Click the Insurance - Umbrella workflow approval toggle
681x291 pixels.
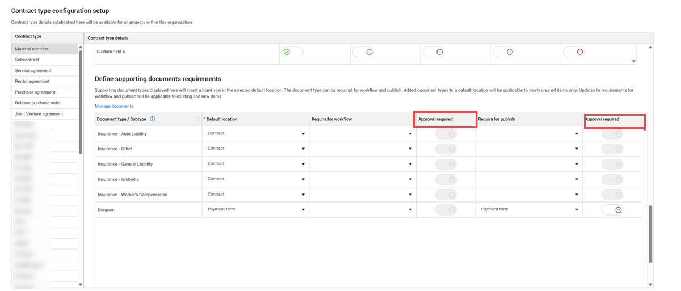tap(445, 180)
